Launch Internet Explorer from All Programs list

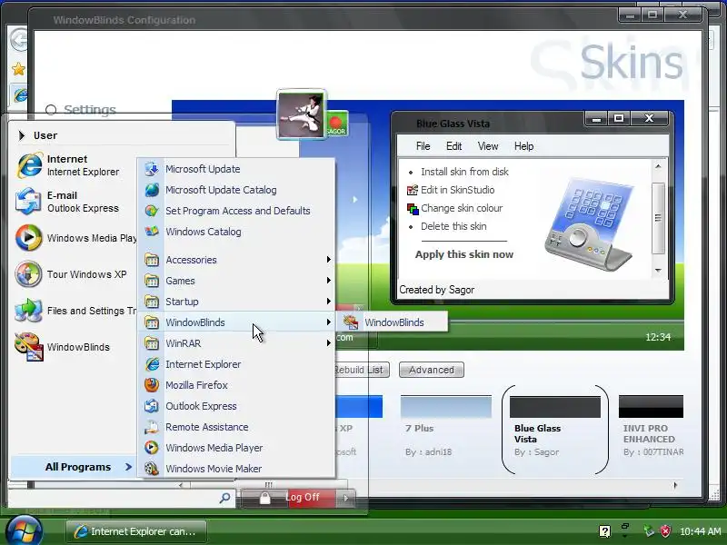(x=236, y=364)
